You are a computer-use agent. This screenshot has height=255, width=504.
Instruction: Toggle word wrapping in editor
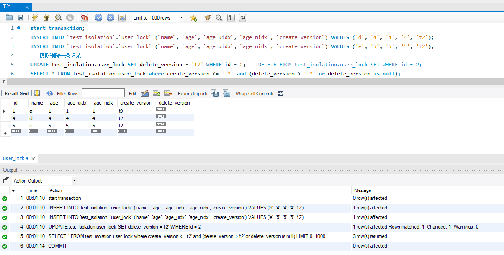point(243,18)
